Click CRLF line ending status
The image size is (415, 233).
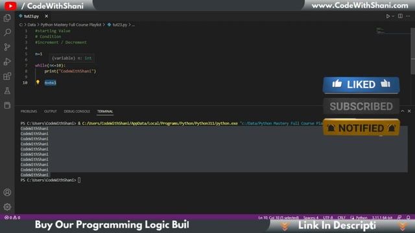click(x=342, y=217)
